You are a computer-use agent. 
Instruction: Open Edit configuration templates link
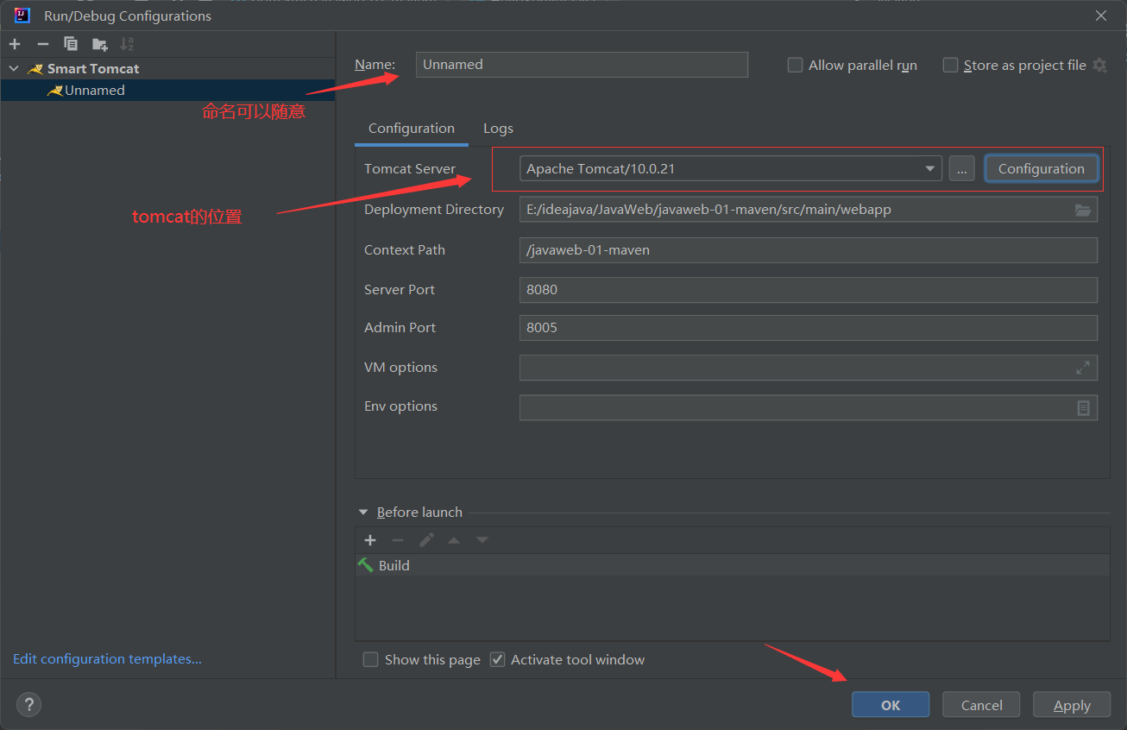click(x=108, y=659)
